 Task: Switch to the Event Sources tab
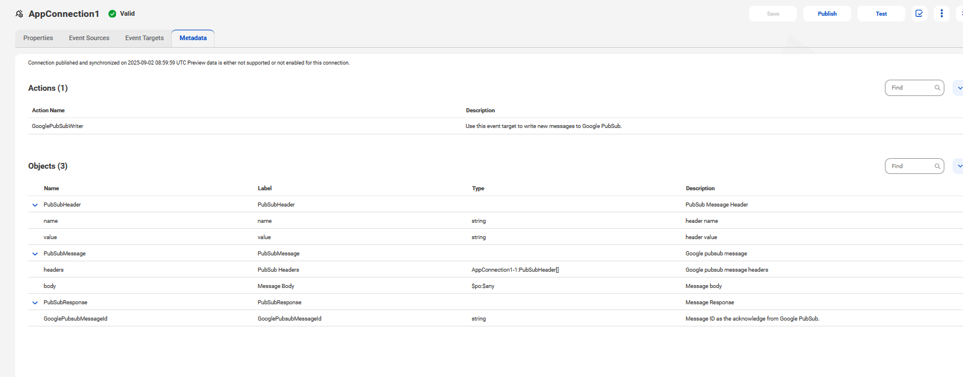[x=89, y=38]
